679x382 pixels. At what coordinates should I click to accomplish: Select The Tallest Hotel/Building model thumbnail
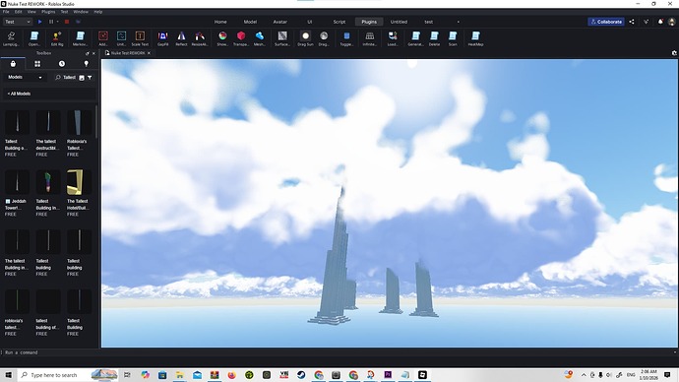click(x=79, y=182)
